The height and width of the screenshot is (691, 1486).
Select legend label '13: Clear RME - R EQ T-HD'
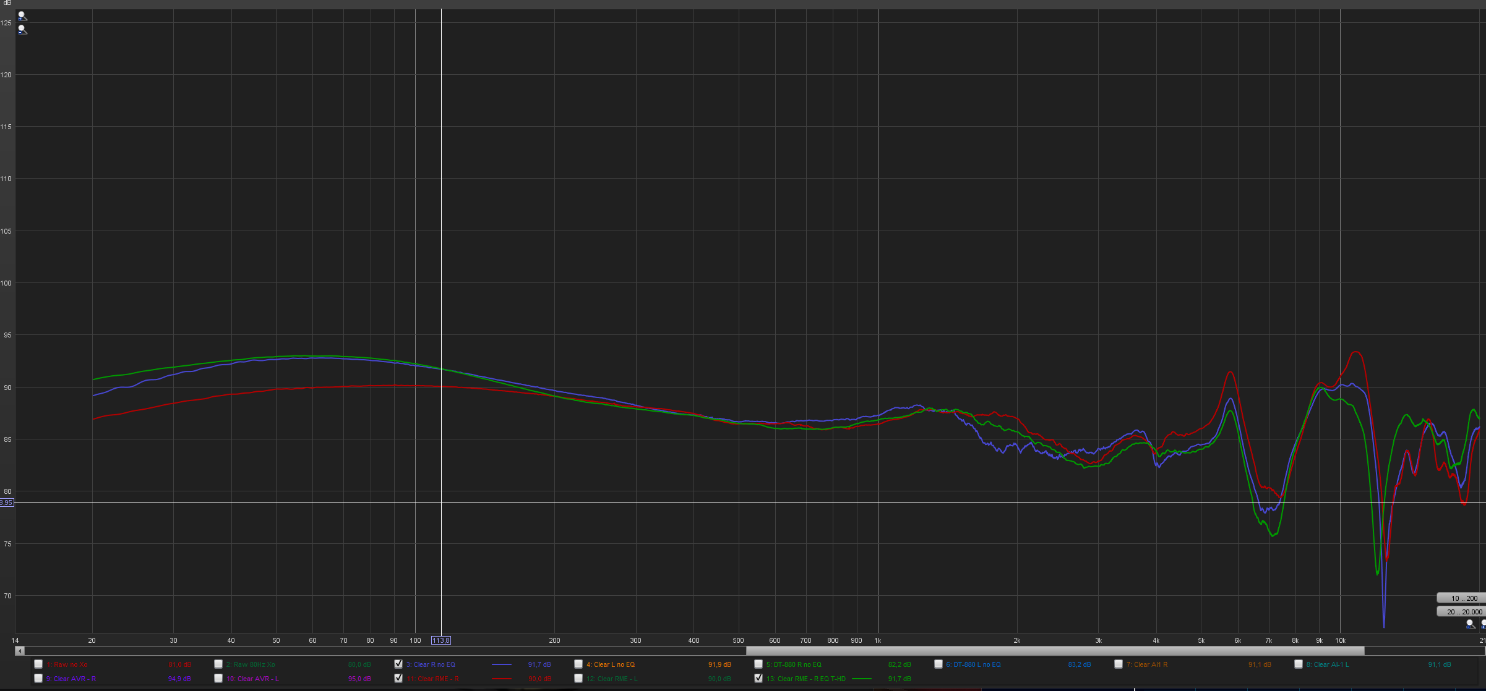[805, 679]
